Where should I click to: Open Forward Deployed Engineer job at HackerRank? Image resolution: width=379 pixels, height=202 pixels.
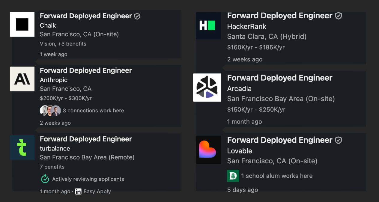tap(280, 16)
